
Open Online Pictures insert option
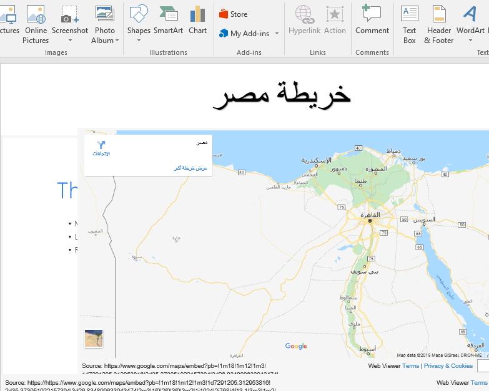36,24
